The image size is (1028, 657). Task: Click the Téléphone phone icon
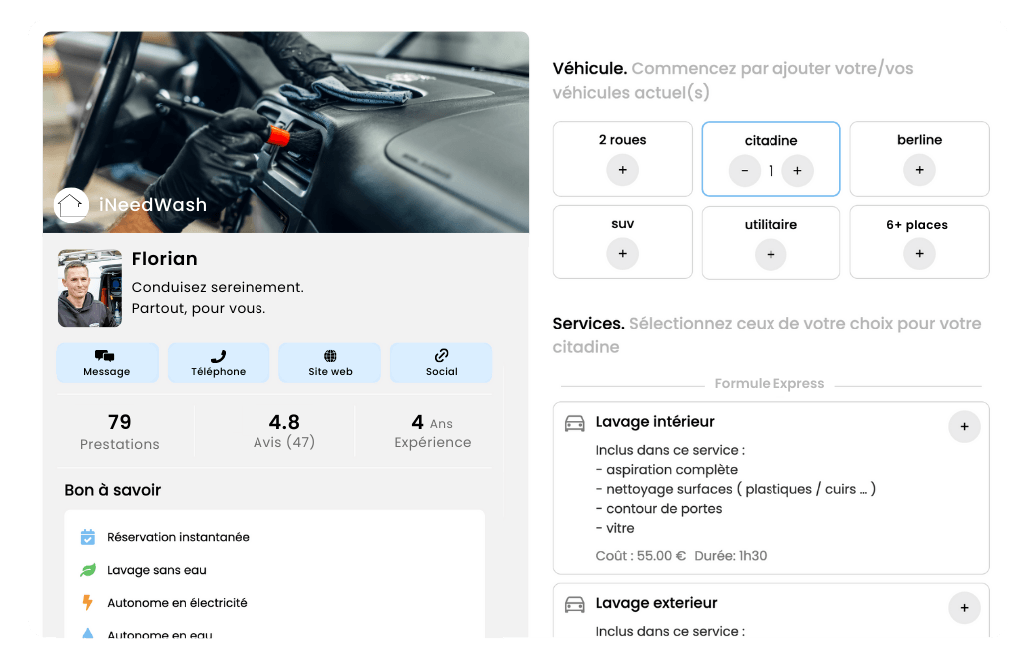pos(219,355)
